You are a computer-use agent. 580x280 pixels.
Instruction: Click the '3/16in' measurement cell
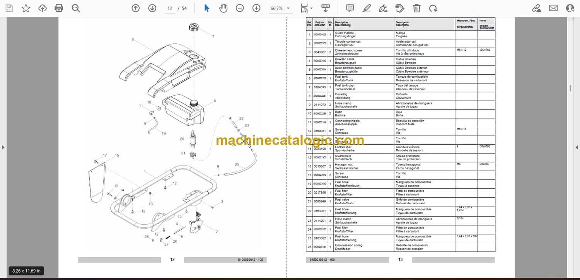pyautogui.click(x=461, y=219)
